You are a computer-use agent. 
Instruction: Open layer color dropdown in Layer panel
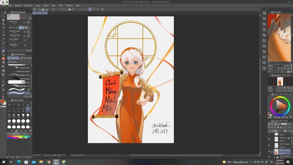pos(270,124)
